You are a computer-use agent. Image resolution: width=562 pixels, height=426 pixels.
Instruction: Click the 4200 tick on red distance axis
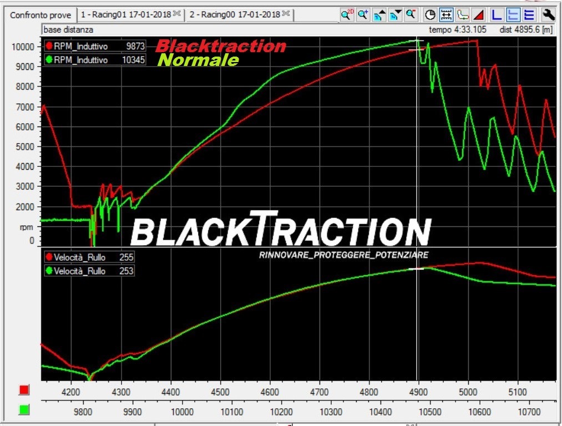tap(71, 392)
